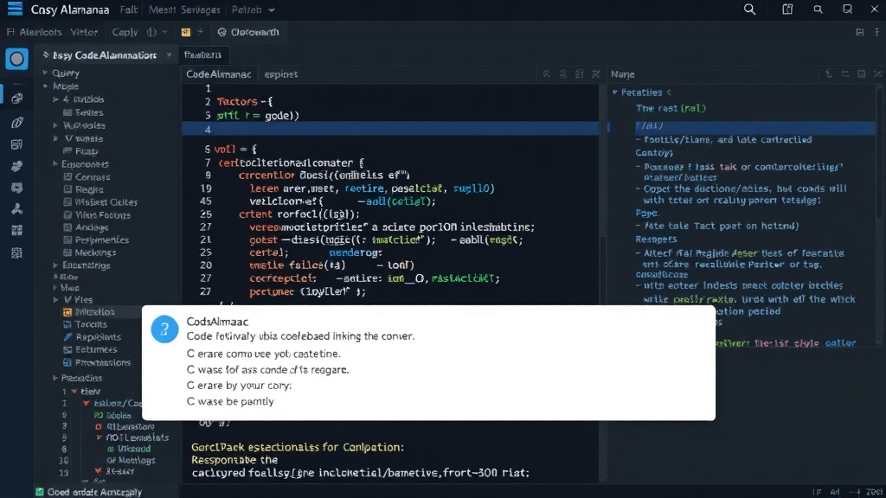
Task: Open the Pelreh menu dropdown arrow
Action: click(x=272, y=10)
